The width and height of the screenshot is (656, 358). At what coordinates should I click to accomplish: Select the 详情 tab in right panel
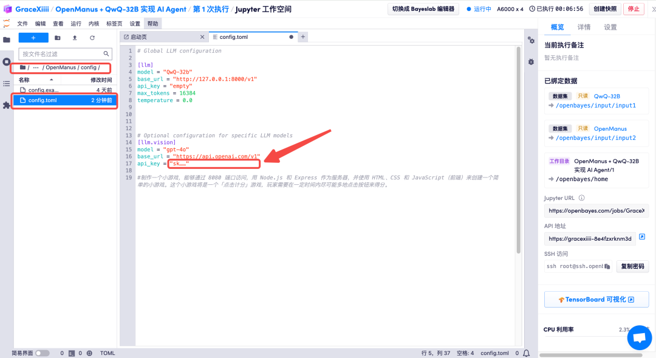click(x=584, y=27)
